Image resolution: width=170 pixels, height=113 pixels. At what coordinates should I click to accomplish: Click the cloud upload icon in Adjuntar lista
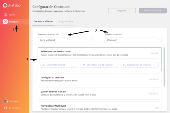tap(124, 65)
